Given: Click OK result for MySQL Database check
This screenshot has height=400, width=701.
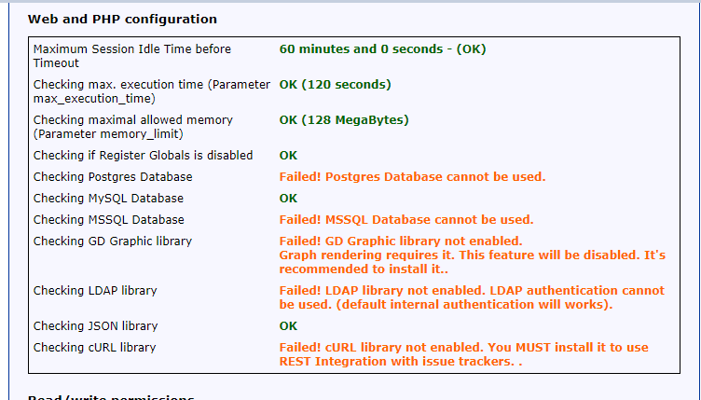Looking at the screenshot, I should pyautogui.click(x=288, y=199).
